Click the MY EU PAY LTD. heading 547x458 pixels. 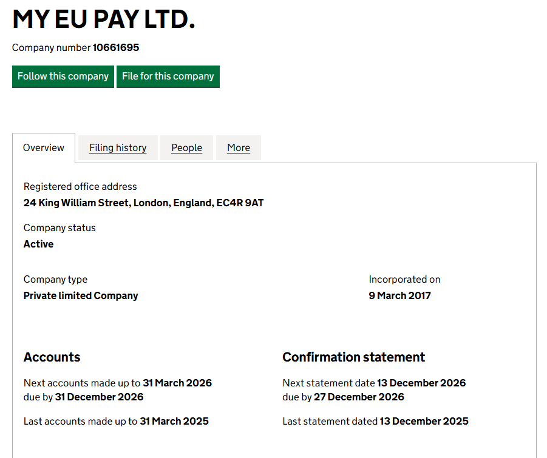(104, 19)
